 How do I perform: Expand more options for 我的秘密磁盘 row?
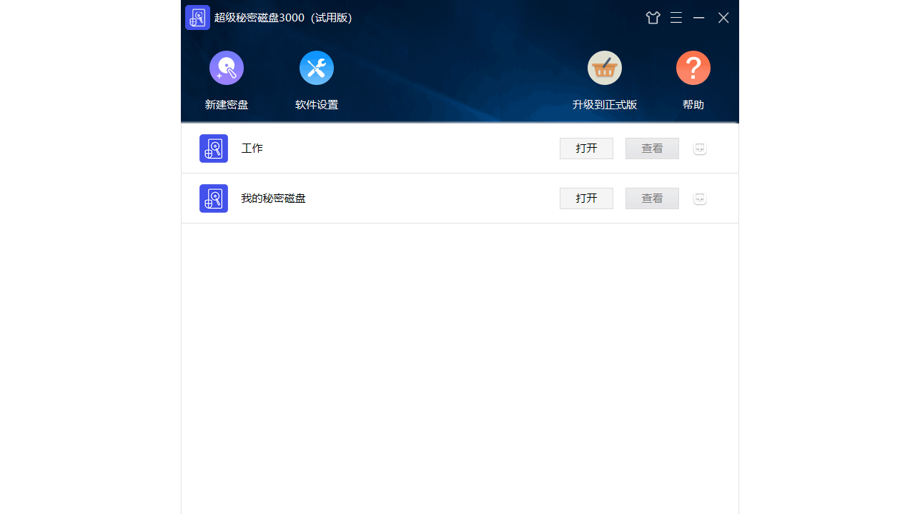point(700,198)
